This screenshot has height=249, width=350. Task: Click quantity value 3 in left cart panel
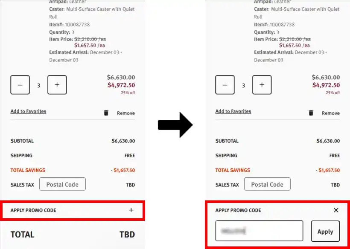(x=38, y=85)
